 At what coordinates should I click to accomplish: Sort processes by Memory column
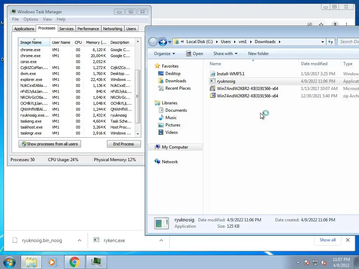(96, 42)
